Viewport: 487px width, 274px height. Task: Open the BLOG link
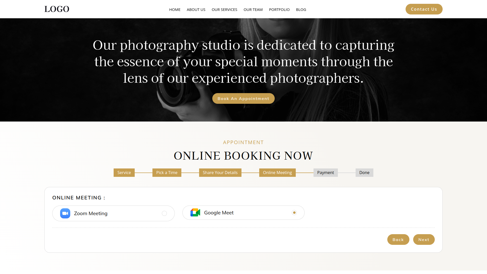click(x=301, y=10)
